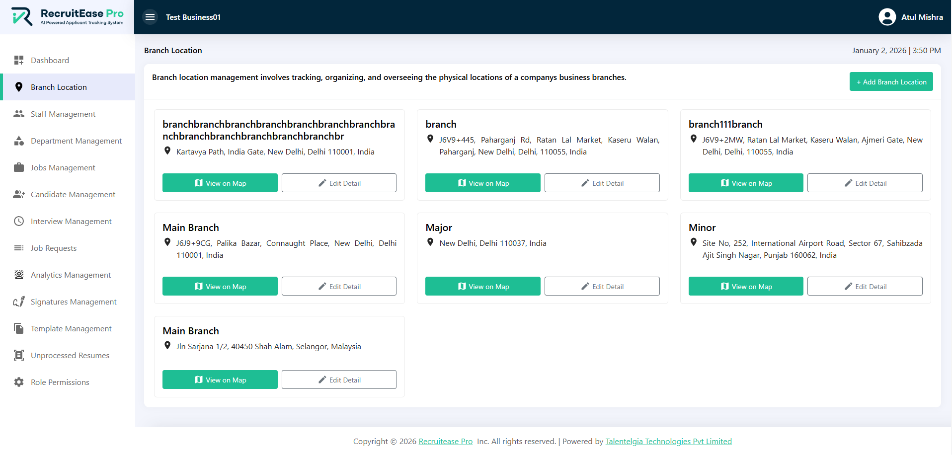View Connaught Place Main Branch on map
The height and width of the screenshot is (455, 952).
pos(220,286)
